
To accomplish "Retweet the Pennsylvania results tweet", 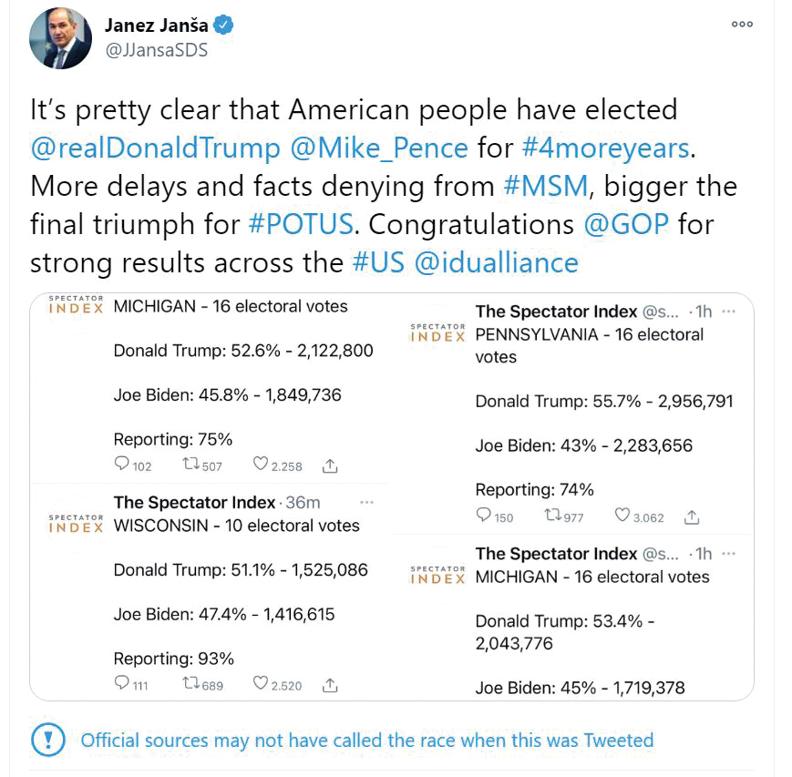I will [553, 516].
